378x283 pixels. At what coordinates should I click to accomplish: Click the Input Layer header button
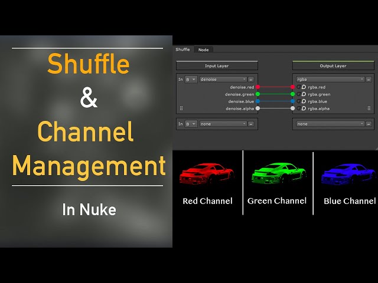tap(217, 65)
